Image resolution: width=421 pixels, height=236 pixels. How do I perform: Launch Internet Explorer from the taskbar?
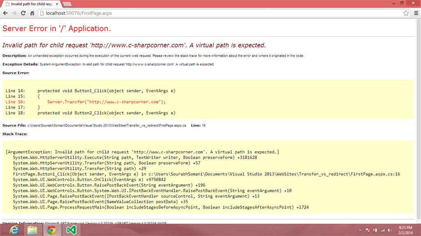pos(14,230)
